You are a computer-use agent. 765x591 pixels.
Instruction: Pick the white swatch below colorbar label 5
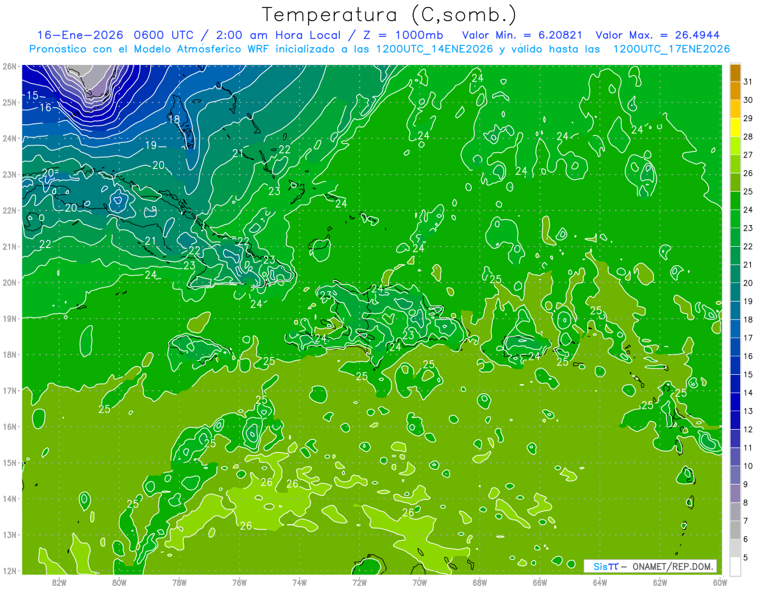tap(735, 566)
